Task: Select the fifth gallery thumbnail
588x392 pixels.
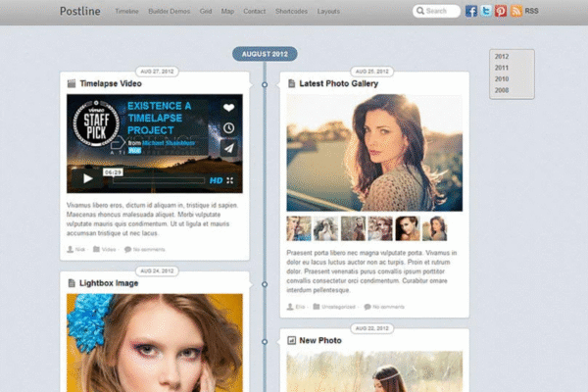Action: (408, 228)
